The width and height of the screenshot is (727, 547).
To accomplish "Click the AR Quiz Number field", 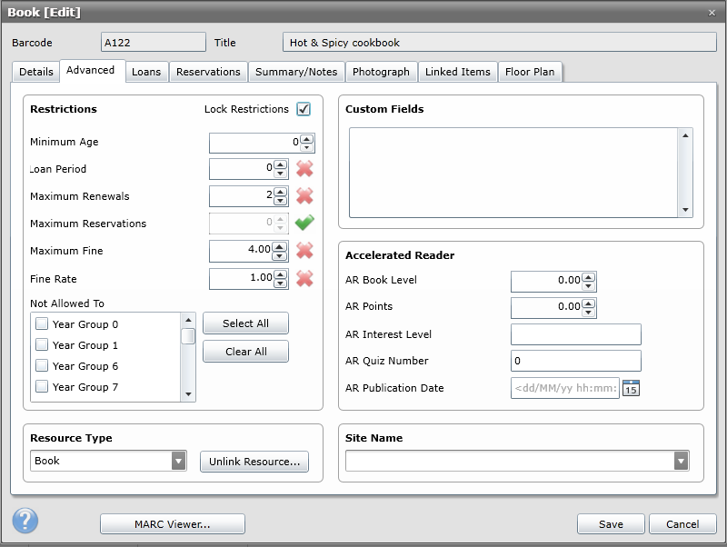I will tap(576, 361).
